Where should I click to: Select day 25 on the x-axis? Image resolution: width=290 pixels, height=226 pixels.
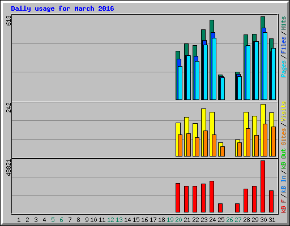221,220
